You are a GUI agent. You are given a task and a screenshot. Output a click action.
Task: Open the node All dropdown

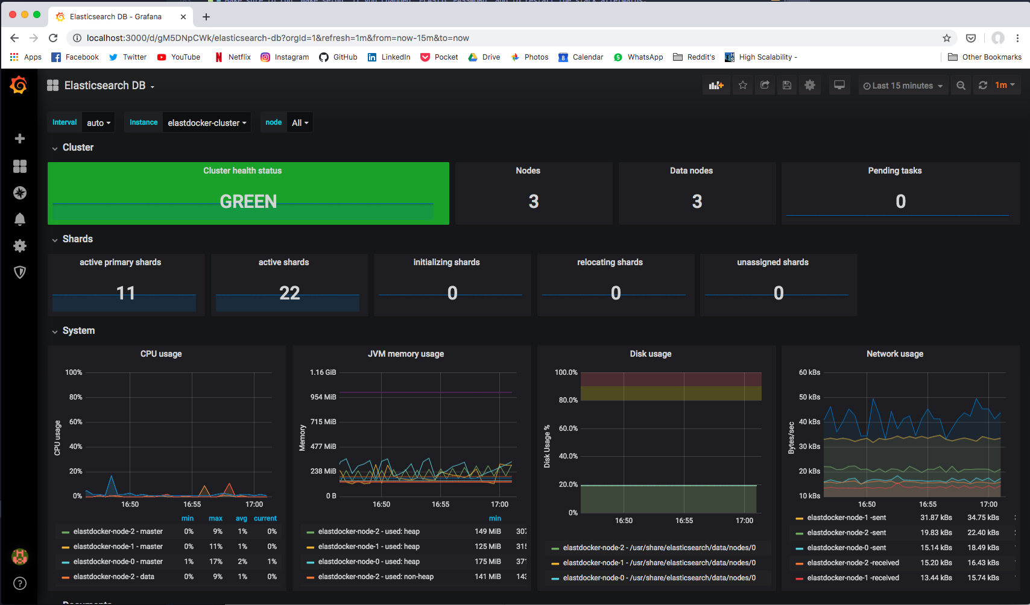[x=300, y=123]
